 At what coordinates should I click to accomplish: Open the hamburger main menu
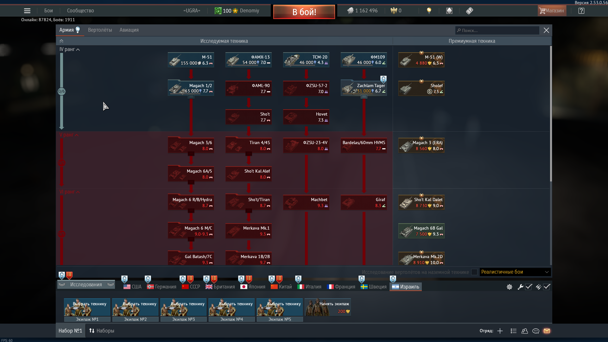click(27, 11)
